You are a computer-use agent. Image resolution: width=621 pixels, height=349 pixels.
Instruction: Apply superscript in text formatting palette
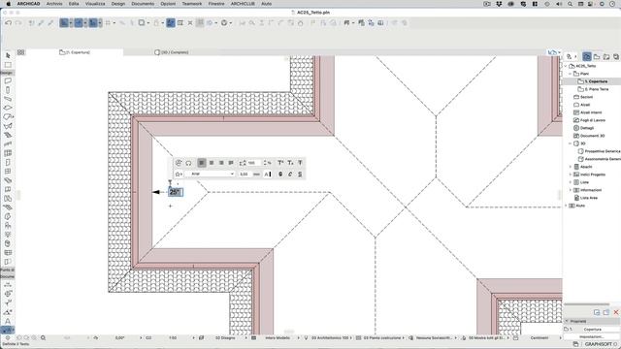click(280, 163)
